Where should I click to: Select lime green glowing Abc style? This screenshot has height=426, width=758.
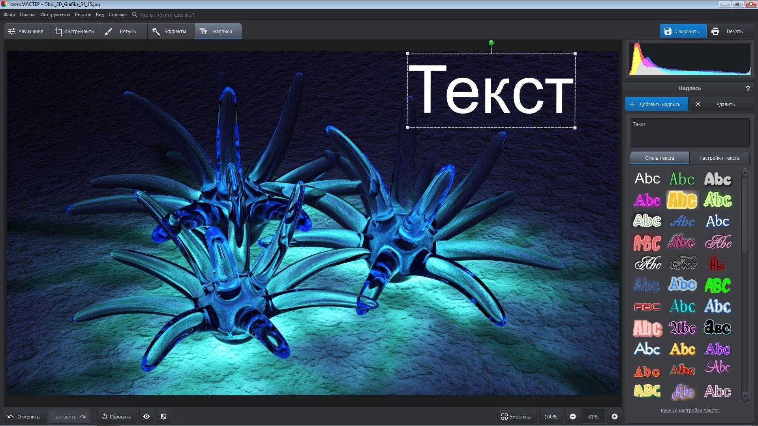click(x=718, y=200)
